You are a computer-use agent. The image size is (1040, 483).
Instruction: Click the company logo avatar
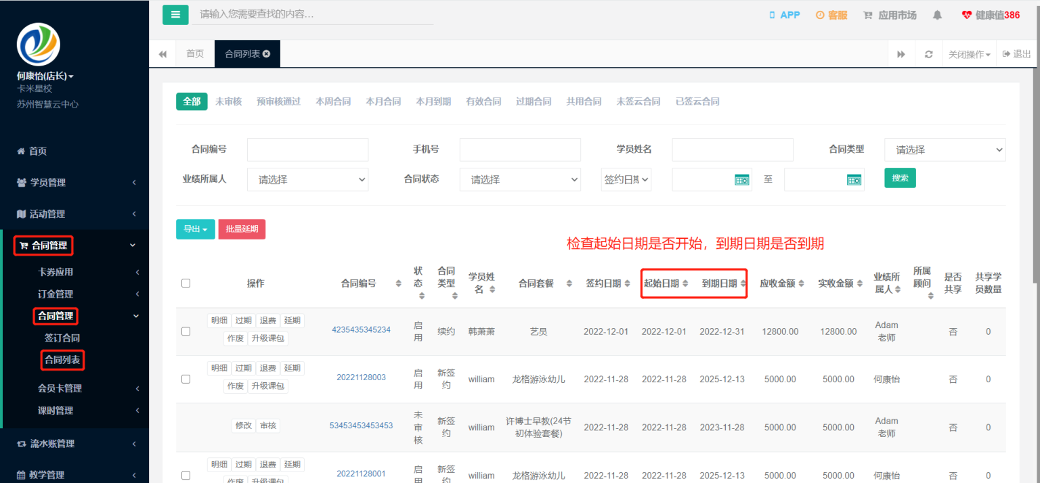click(39, 45)
